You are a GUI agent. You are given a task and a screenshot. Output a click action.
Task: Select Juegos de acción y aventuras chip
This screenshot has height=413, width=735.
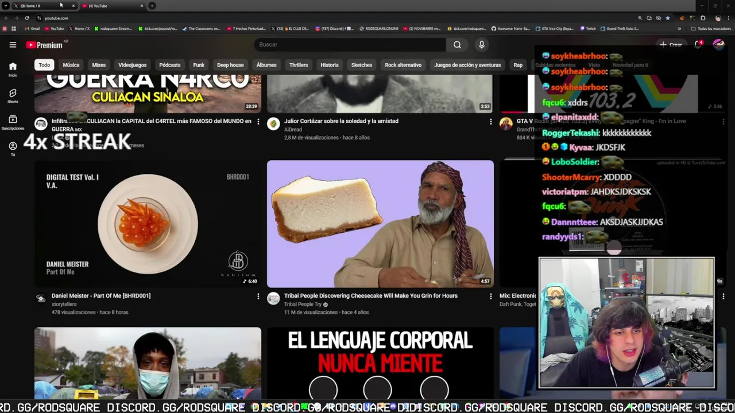(x=467, y=65)
